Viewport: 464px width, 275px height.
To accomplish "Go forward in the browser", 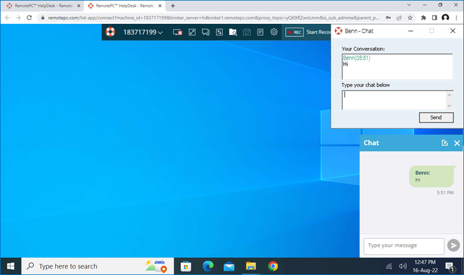I will [19, 18].
